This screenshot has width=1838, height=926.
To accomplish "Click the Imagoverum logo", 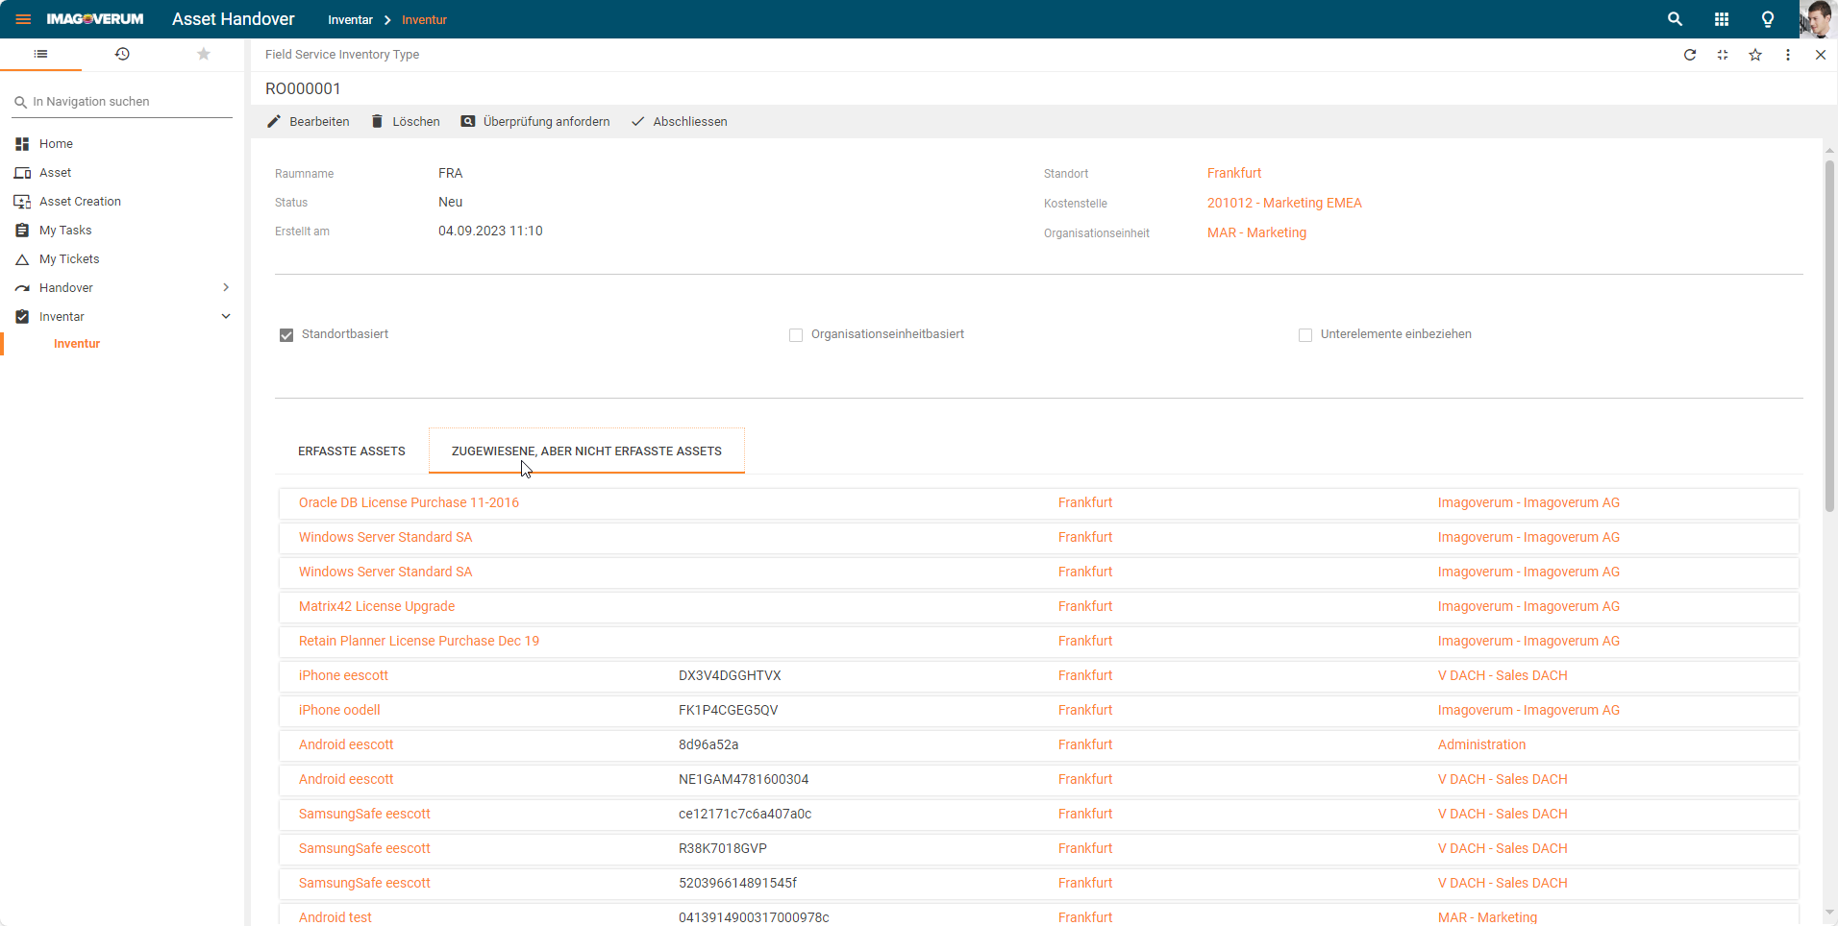I will point(95,19).
